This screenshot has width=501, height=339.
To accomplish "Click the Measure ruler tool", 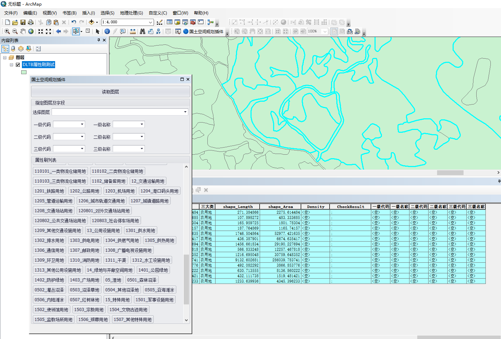I will (x=133, y=31).
